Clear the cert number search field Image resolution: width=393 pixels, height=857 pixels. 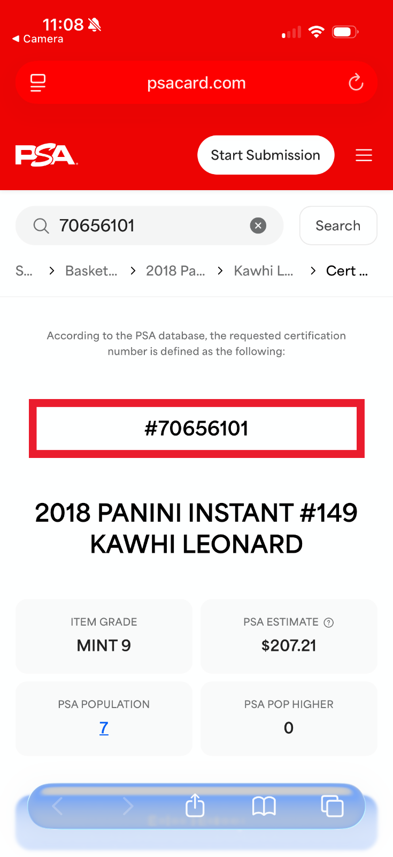[258, 225]
